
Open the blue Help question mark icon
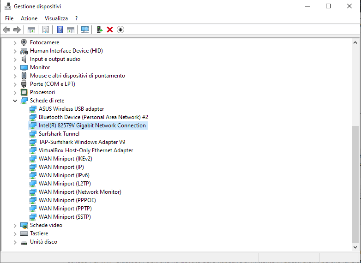click(60, 30)
